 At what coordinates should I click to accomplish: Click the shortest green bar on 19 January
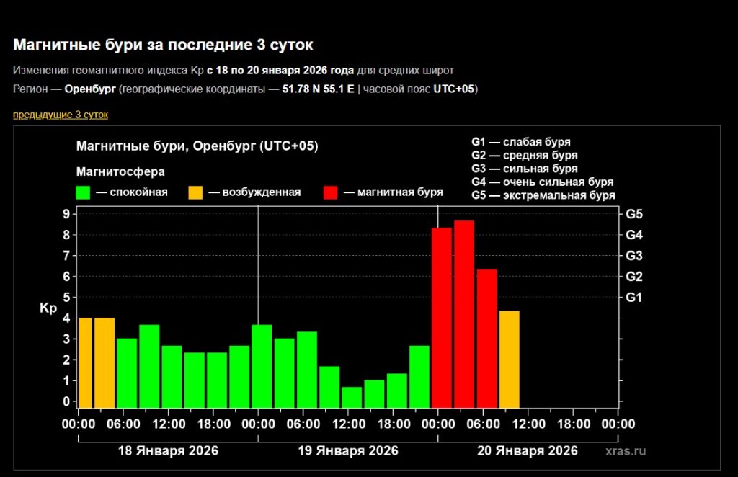(352, 397)
